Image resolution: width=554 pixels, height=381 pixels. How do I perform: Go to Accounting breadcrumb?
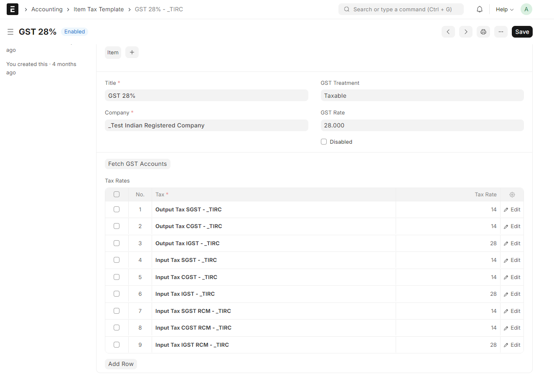(47, 9)
